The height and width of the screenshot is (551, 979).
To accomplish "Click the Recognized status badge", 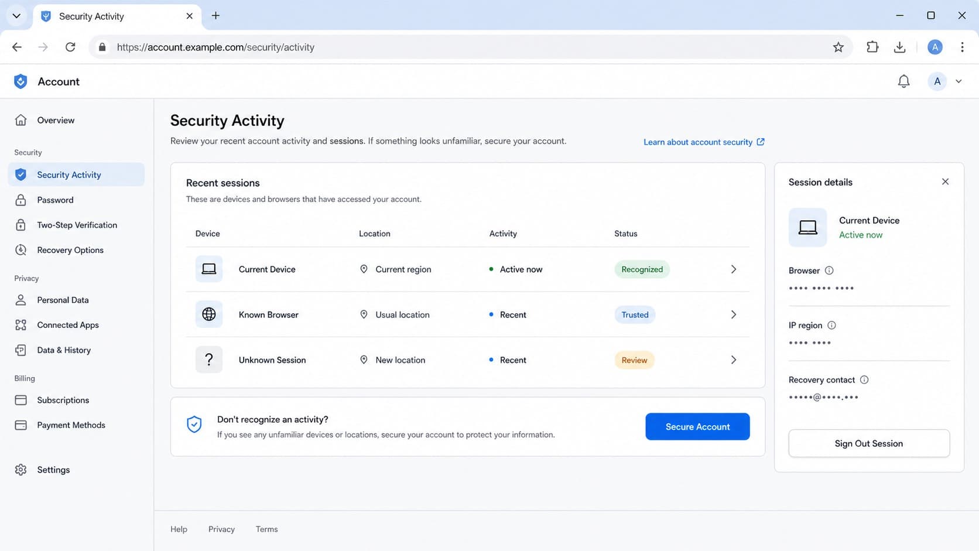I will (x=642, y=269).
